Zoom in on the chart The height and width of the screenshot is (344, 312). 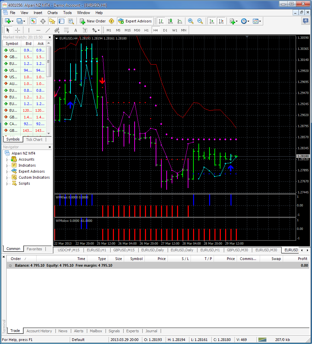pyautogui.click(x=191, y=21)
